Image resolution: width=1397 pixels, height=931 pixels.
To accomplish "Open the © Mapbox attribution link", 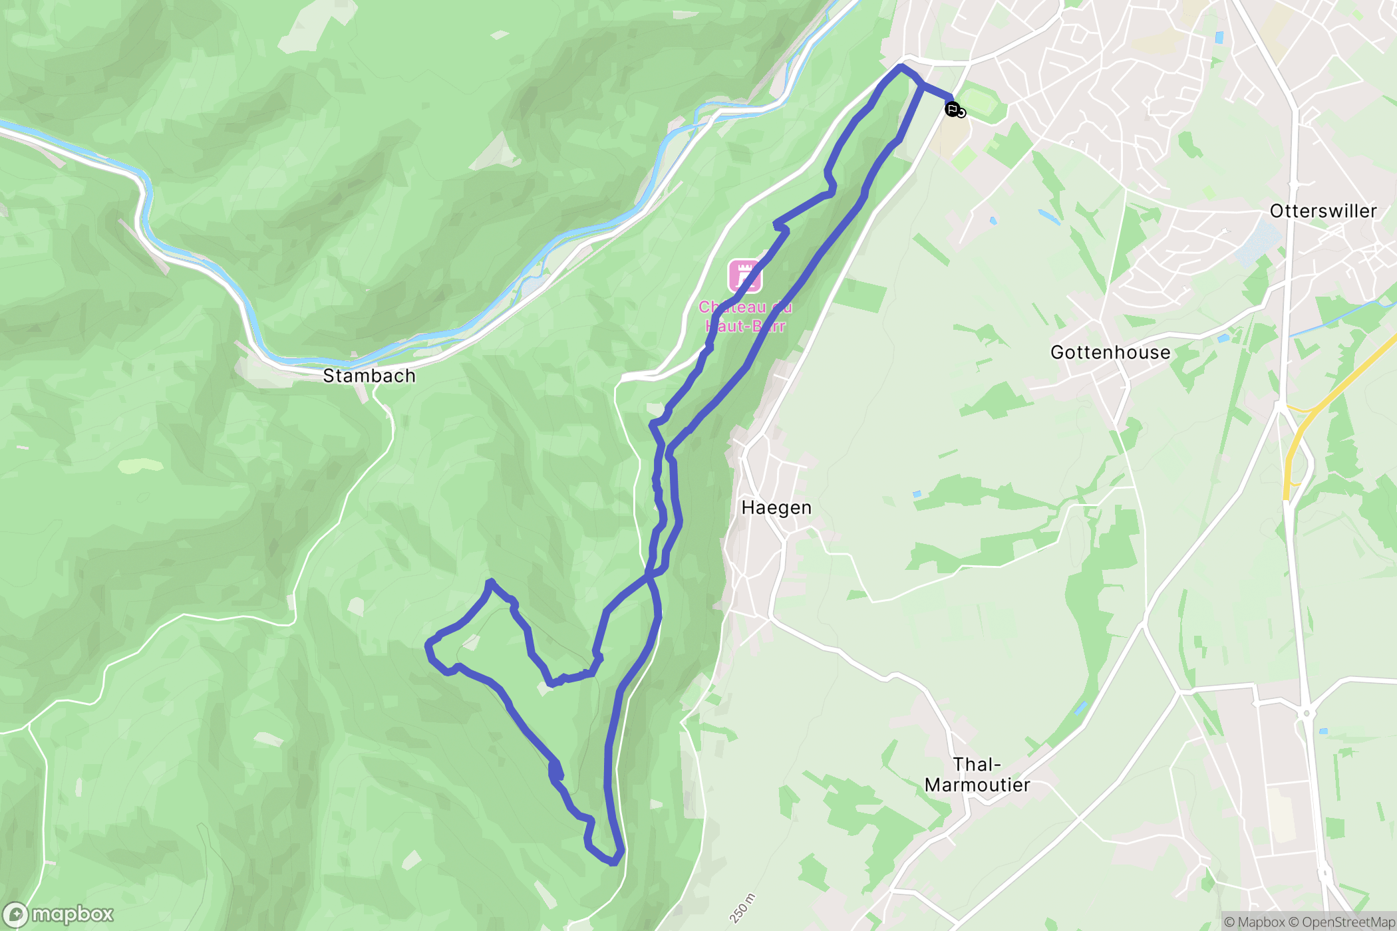I will pos(1254,922).
